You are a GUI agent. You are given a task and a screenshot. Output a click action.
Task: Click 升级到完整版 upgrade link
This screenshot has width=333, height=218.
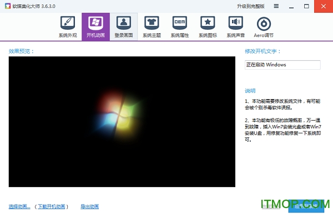click(x=251, y=6)
